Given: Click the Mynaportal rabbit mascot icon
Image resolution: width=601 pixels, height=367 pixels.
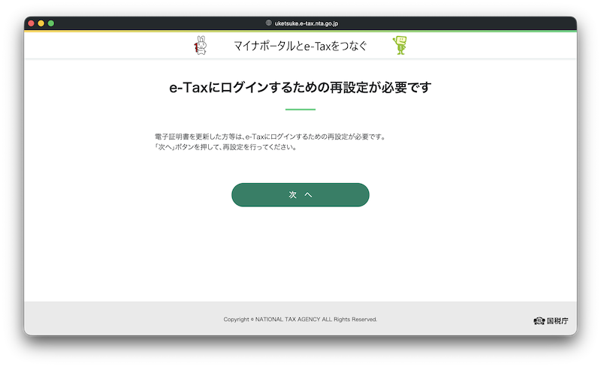Looking at the screenshot, I should [201, 45].
